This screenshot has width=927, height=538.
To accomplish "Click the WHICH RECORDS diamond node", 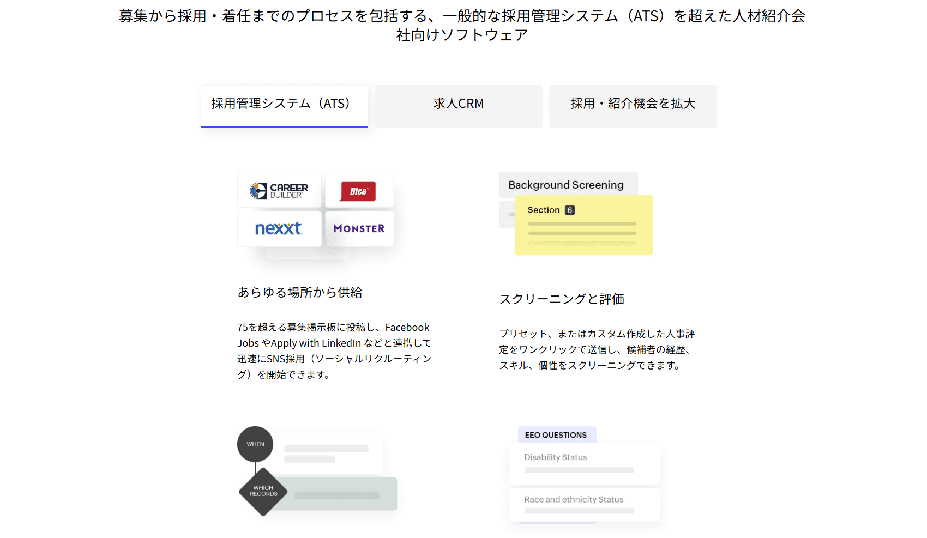I will click(x=263, y=492).
